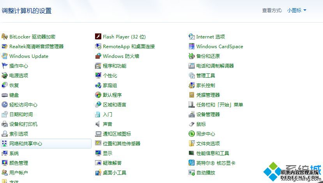This screenshot has width=323, height=183.
Task: Open the 性能信息和工具 link
Action: click(x=213, y=153)
